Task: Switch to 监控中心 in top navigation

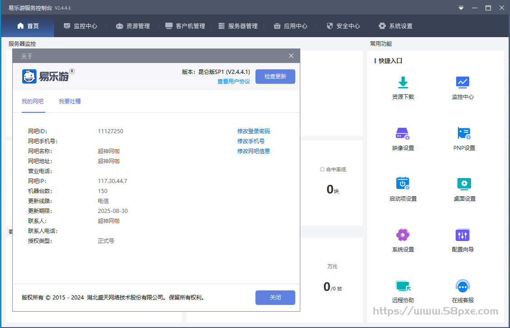Action: tap(80, 26)
